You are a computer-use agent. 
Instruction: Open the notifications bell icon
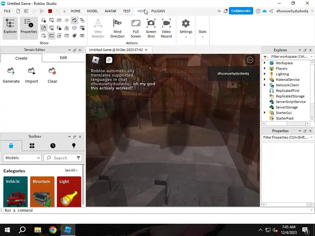click(225, 11)
